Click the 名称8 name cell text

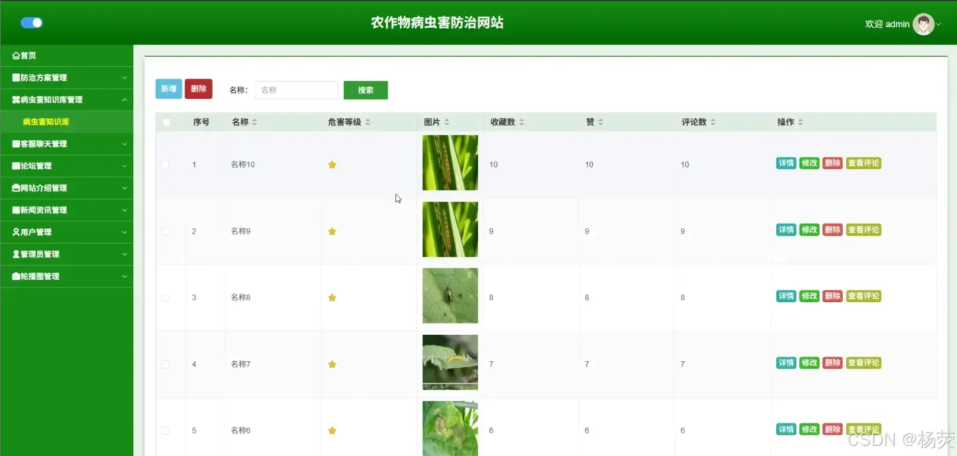click(241, 297)
